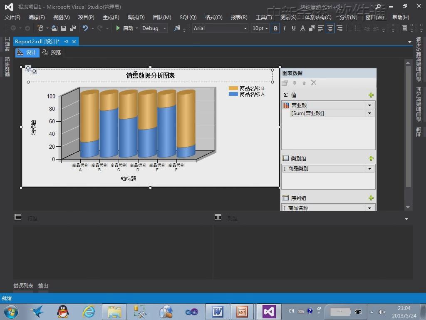
Task: Toggle italic formatting
Action: pyautogui.click(x=285, y=28)
